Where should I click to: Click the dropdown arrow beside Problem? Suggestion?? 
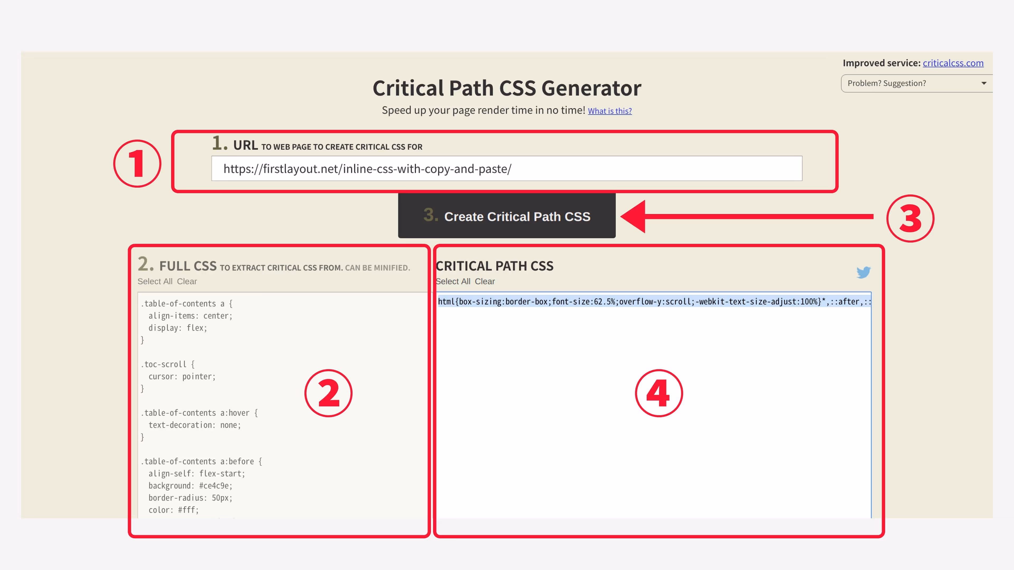984,83
